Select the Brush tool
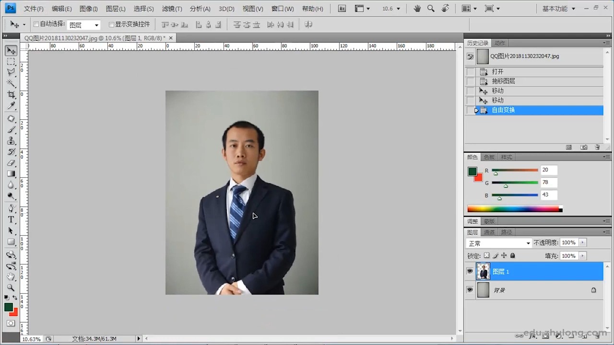The width and height of the screenshot is (614, 345). 11,129
